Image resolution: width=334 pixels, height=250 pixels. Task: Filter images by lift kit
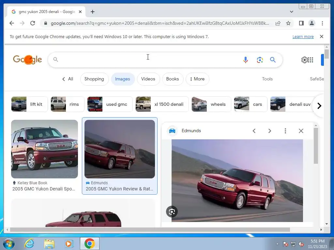pos(29,104)
